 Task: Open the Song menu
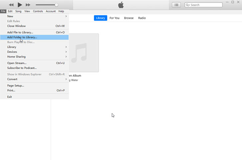point(18,11)
